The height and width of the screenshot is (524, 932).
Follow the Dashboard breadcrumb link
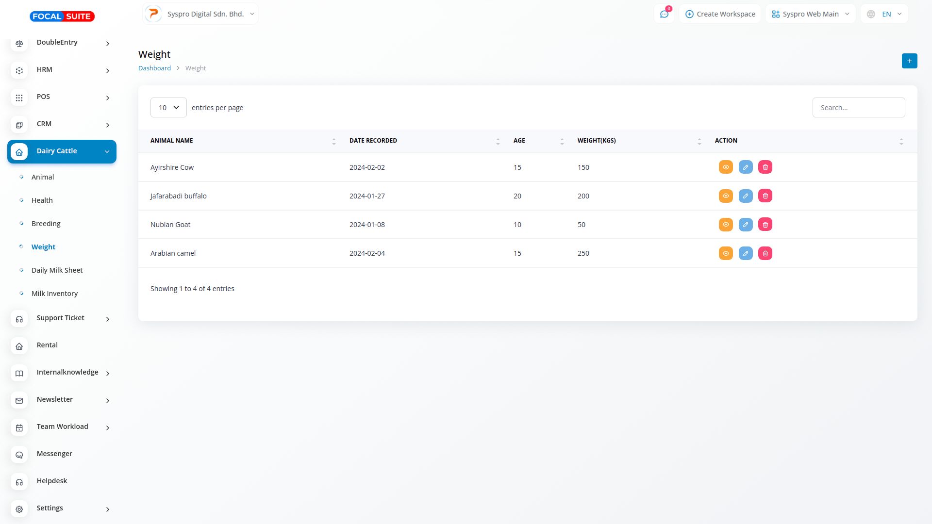point(154,68)
